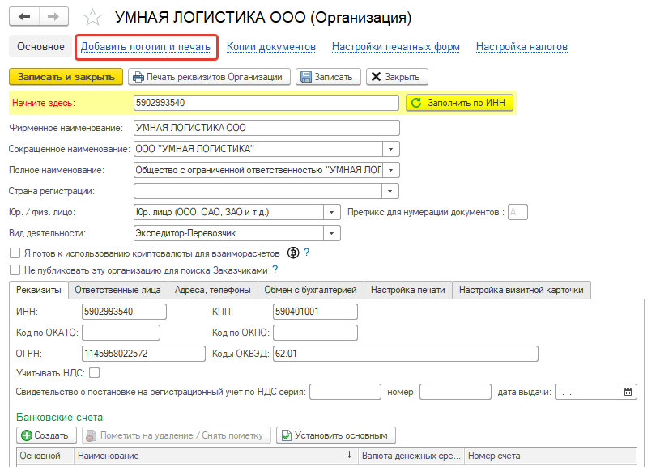Click Печать реквизитов Организации button
The image size is (660, 467).
[209, 77]
